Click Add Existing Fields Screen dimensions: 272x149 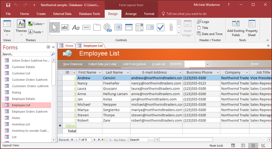[236, 28]
